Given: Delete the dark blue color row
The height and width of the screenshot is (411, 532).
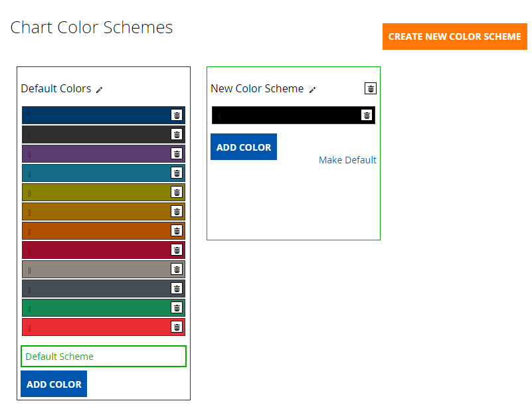Looking at the screenshot, I should click(x=177, y=115).
